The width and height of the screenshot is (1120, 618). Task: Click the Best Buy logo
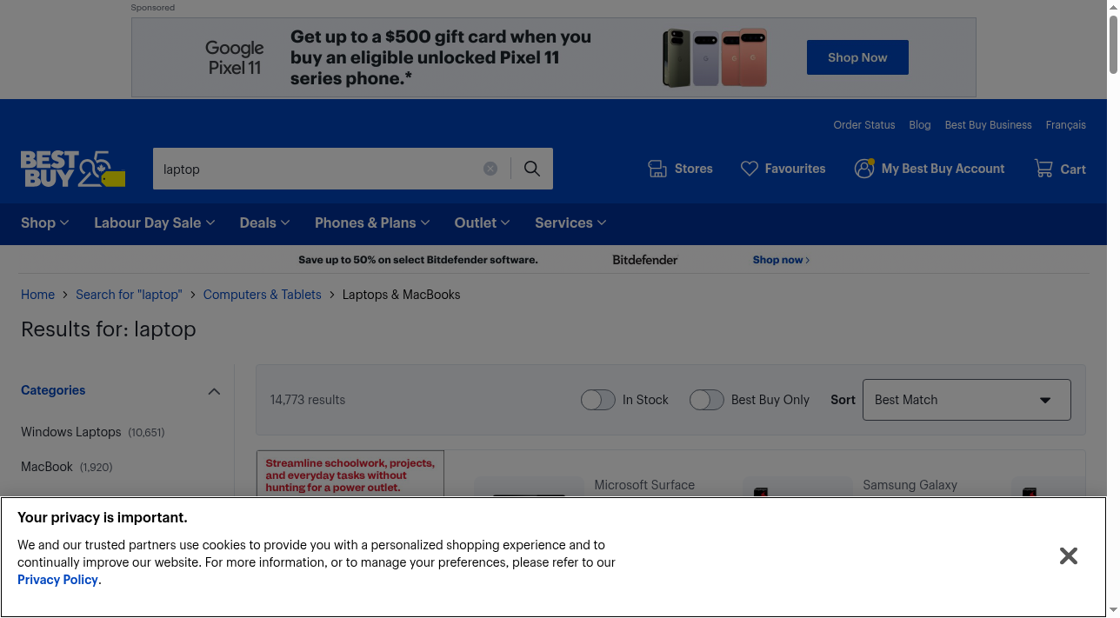tap(73, 169)
